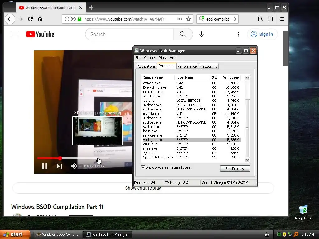
Task: Switch to the Networking tab
Action: point(209,66)
